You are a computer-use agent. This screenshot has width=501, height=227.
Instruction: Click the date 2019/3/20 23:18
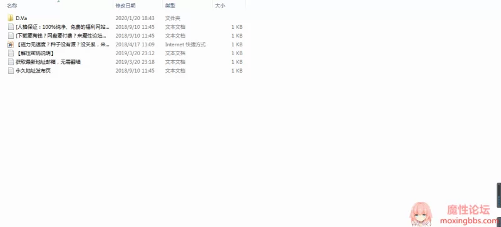135,61
